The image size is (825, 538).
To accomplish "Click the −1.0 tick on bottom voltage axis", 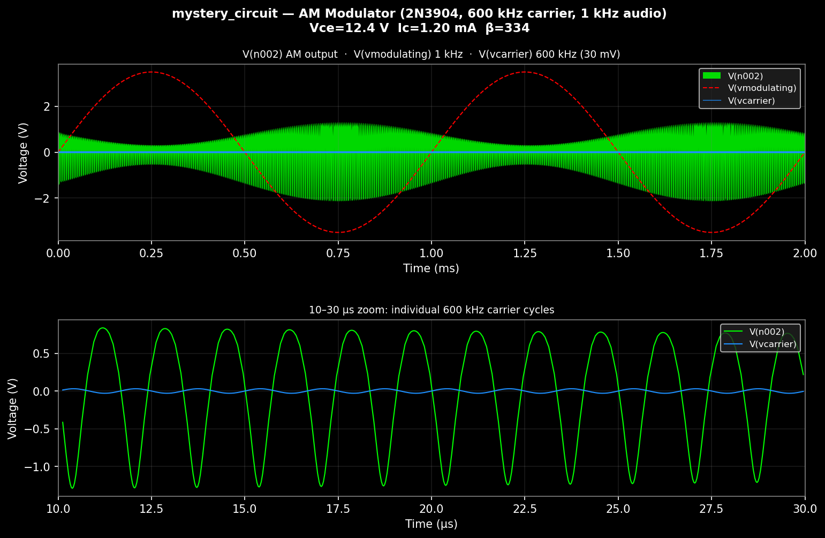I will pyautogui.click(x=37, y=467).
